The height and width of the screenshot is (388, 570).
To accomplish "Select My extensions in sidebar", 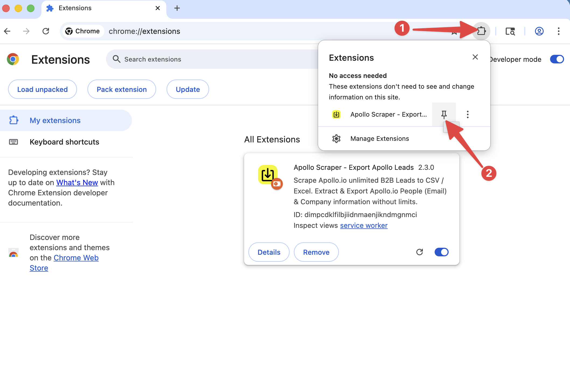I will click(x=66, y=120).
